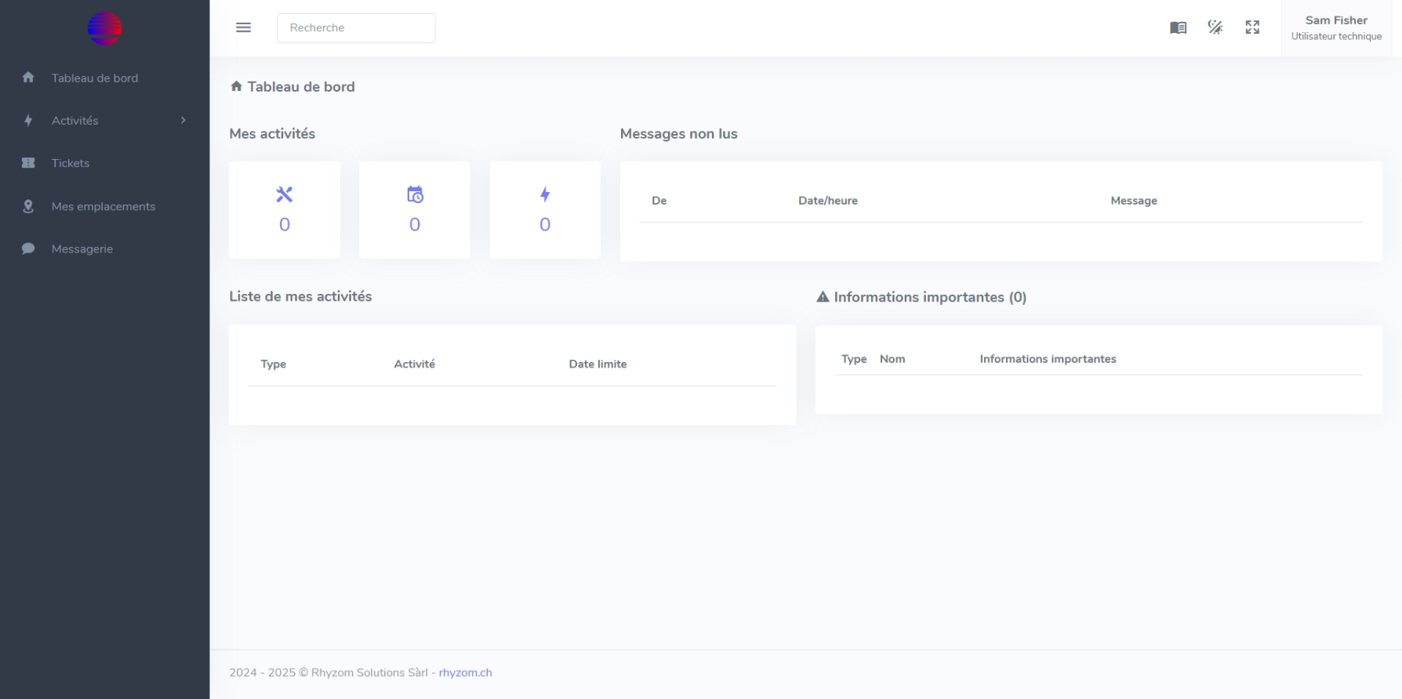Viewport: 1402px width, 699px height.
Task: Click the scheduled calendar activity card
Action: pyautogui.click(x=415, y=210)
